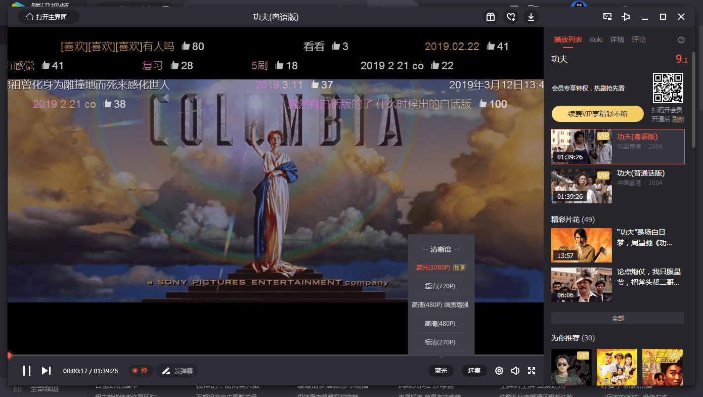703x397 pixels.
Task: Open the player settings gear
Action: (x=499, y=371)
